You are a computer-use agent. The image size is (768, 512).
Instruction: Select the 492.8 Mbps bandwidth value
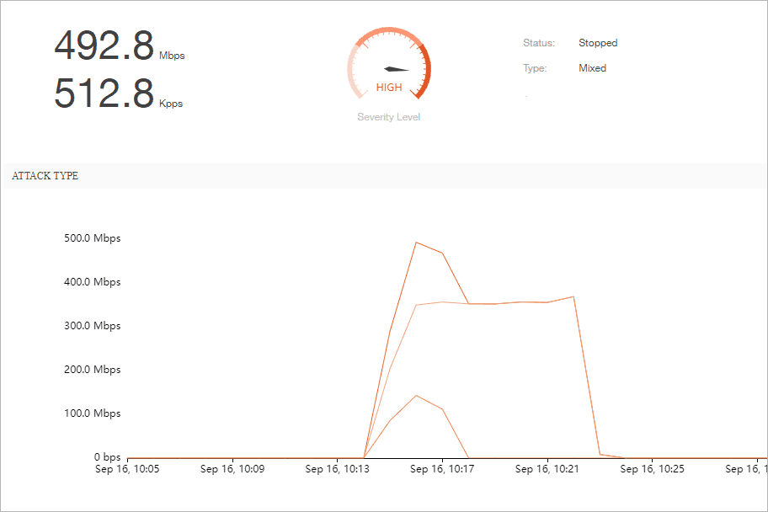point(104,45)
